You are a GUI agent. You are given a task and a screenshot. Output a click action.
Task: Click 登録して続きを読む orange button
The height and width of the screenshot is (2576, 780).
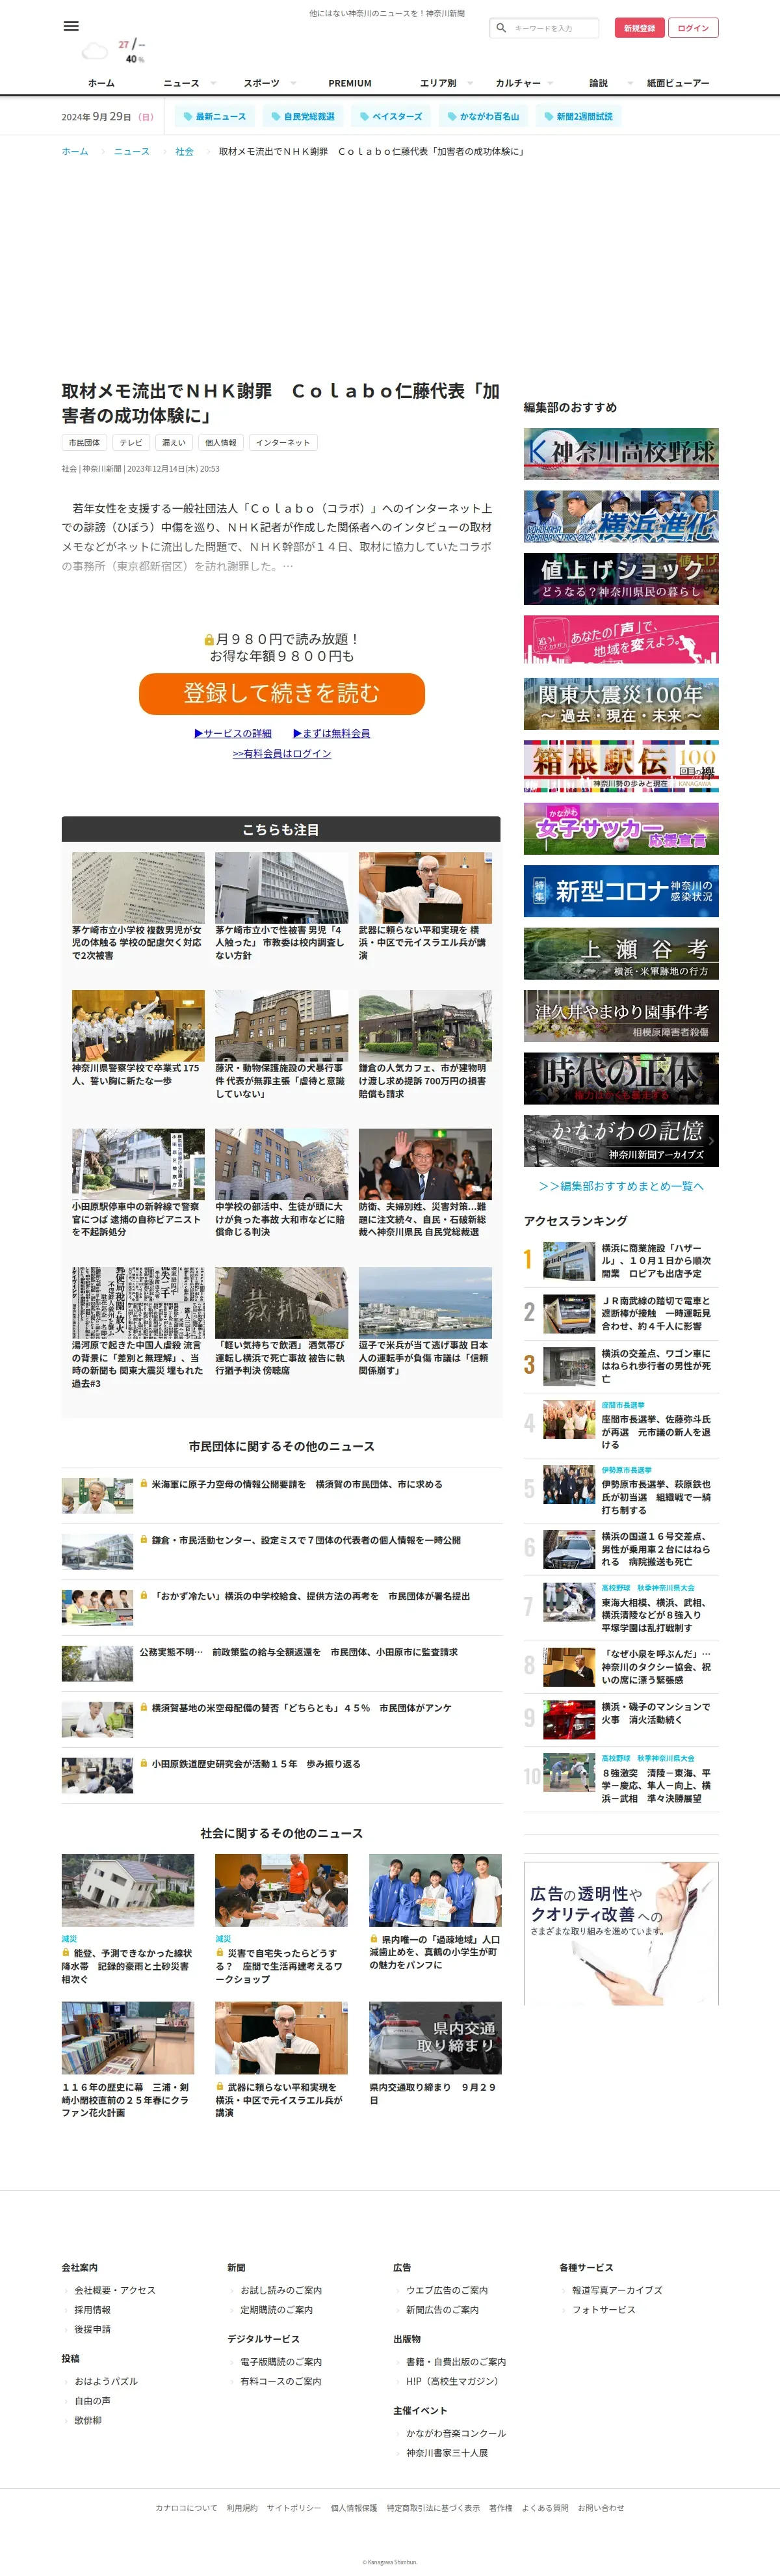(281, 693)
